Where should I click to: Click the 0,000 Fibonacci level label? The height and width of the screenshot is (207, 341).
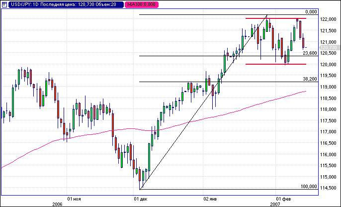click(311, 11)
